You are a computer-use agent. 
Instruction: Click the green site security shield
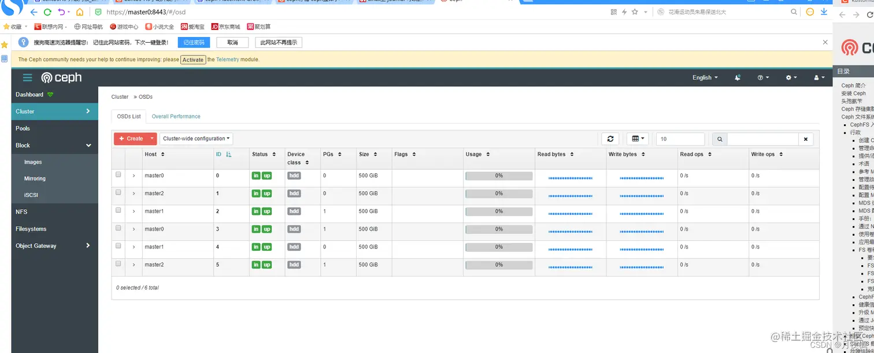click(x=98, y=12)
